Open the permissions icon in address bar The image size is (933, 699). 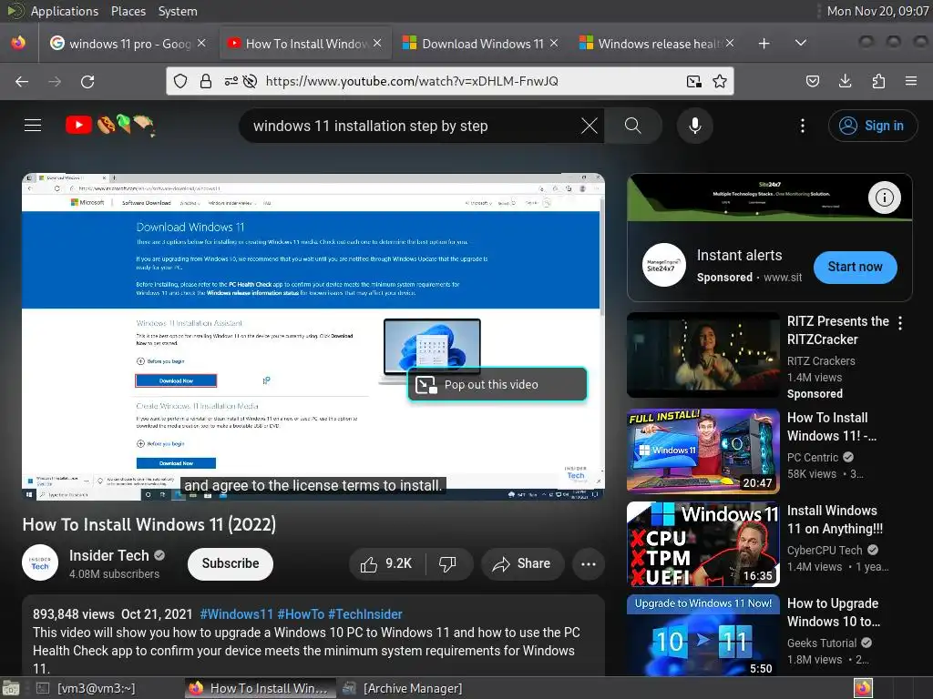(231, 81)
